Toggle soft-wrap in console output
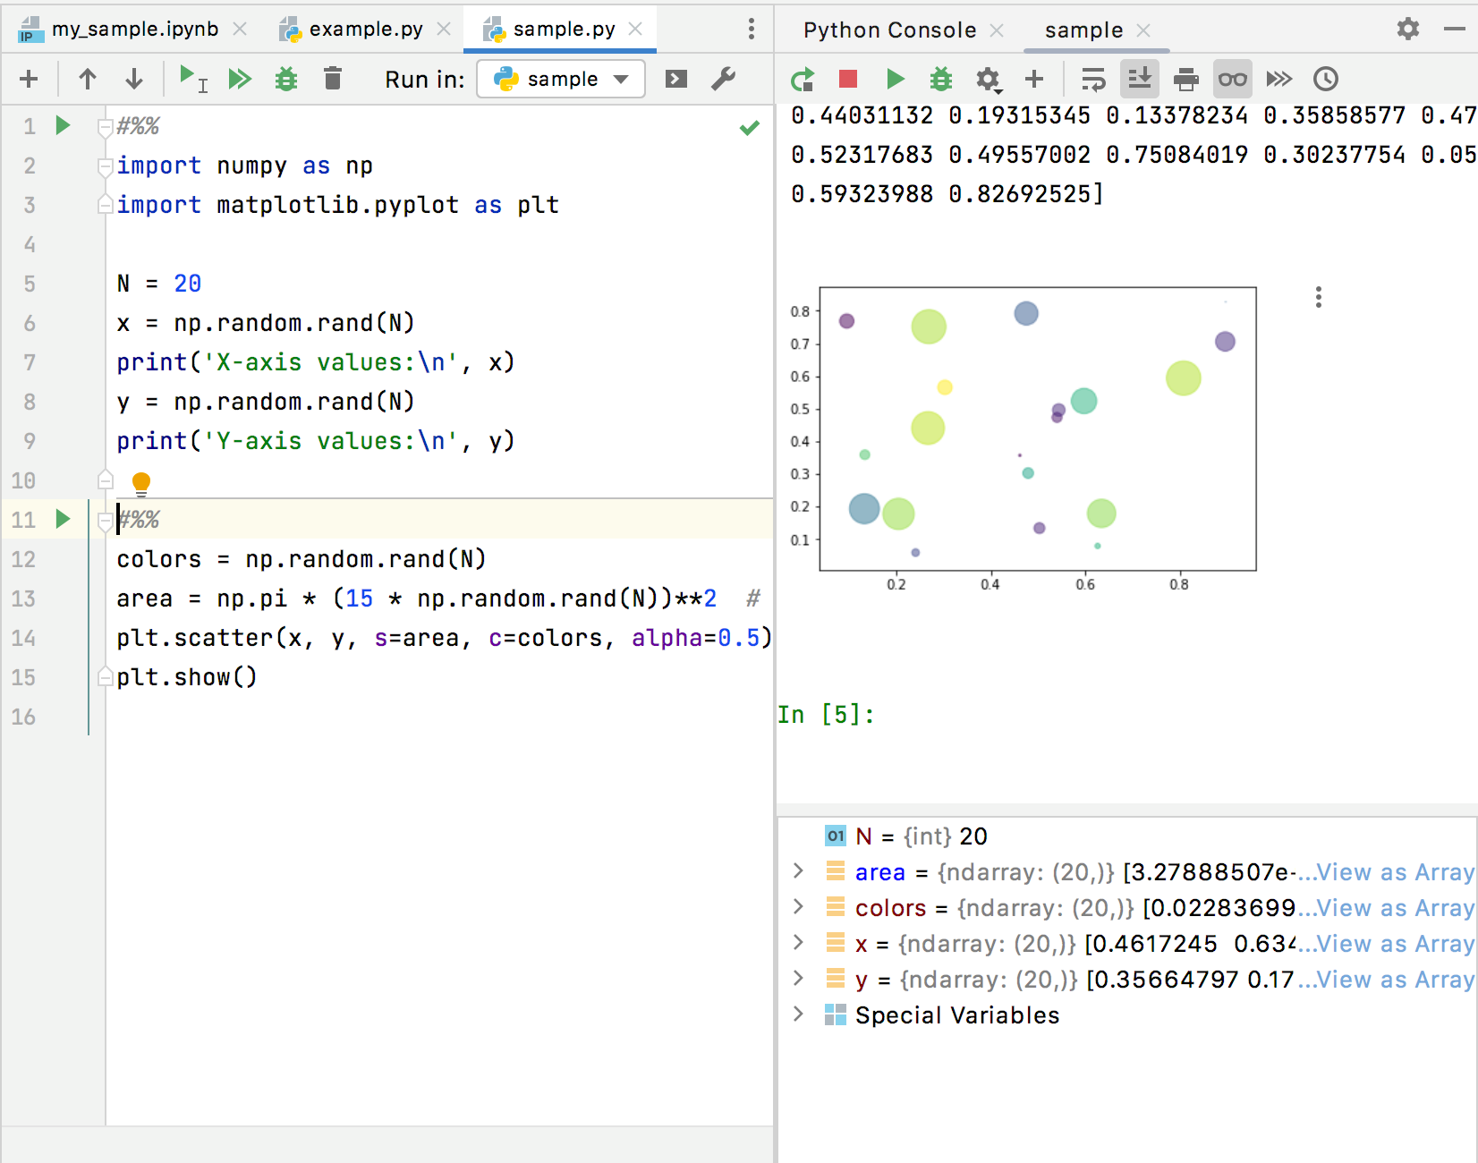1478x1163 pixels. pos(1093,79)
